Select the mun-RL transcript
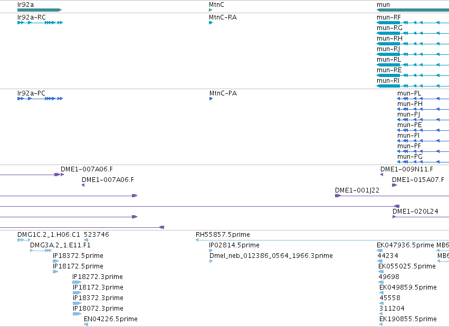 (413, 65)
